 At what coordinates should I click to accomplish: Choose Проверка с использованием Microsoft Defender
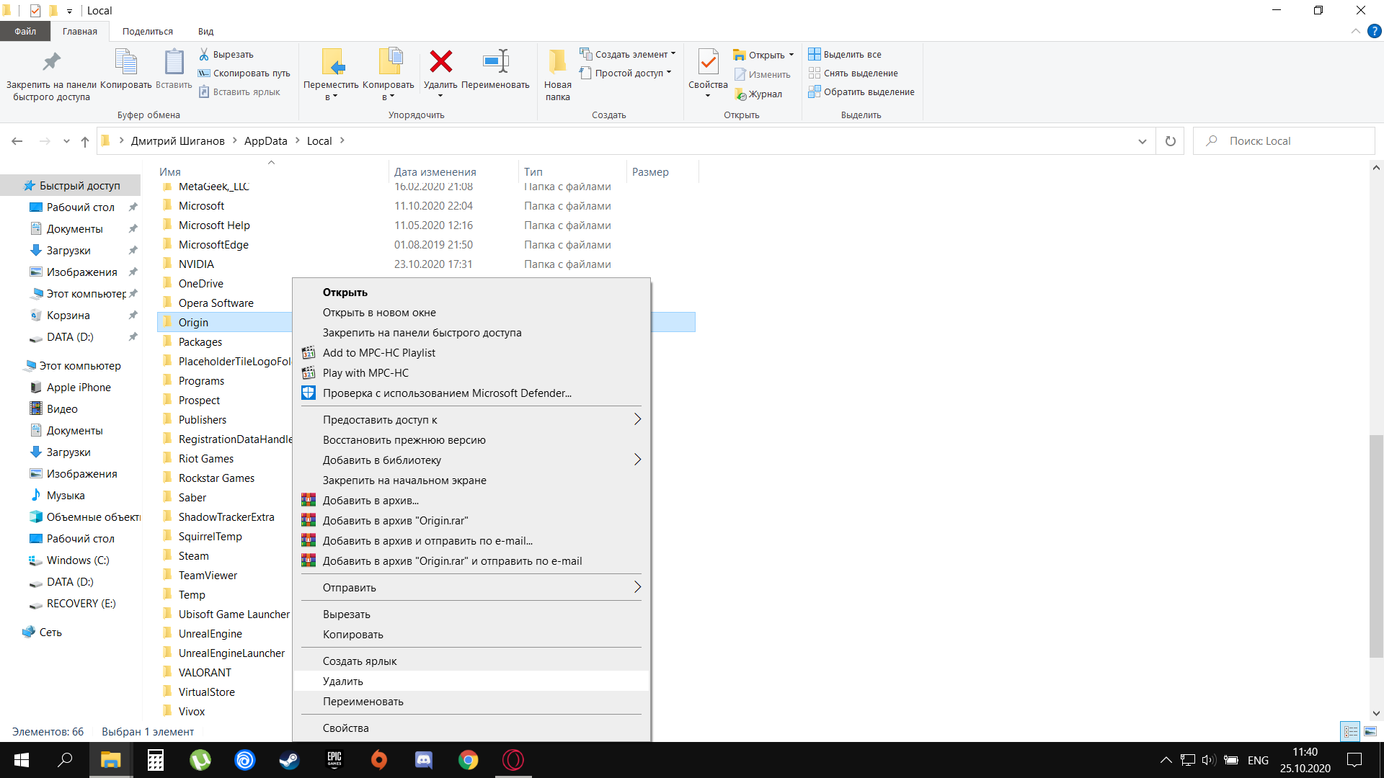[x=471, y=393]
